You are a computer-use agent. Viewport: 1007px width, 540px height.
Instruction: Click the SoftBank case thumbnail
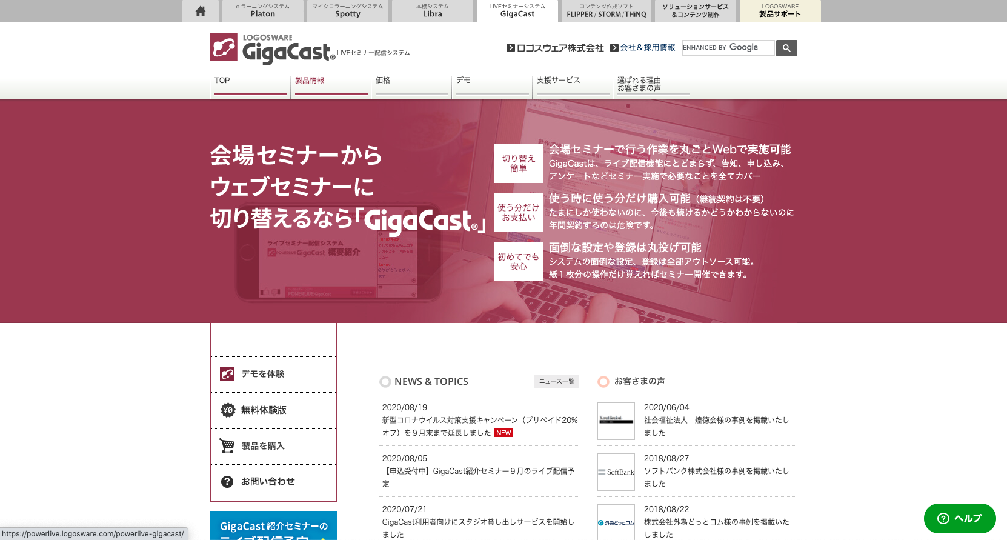tap(616, 472)
